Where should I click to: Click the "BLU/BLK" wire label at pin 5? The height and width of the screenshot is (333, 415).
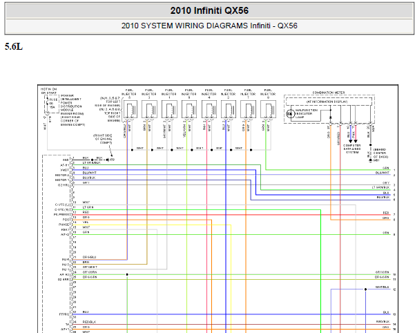(x=89, y=178)
